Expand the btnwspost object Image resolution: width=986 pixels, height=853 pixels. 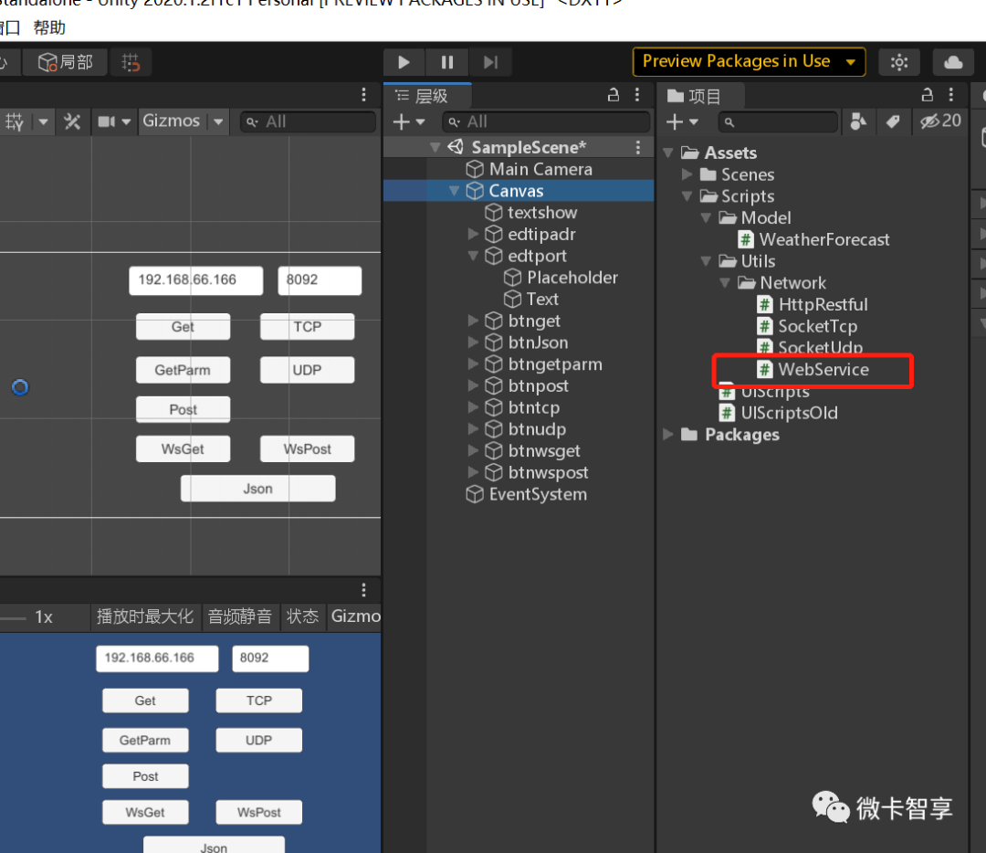[x=474, y=472]
